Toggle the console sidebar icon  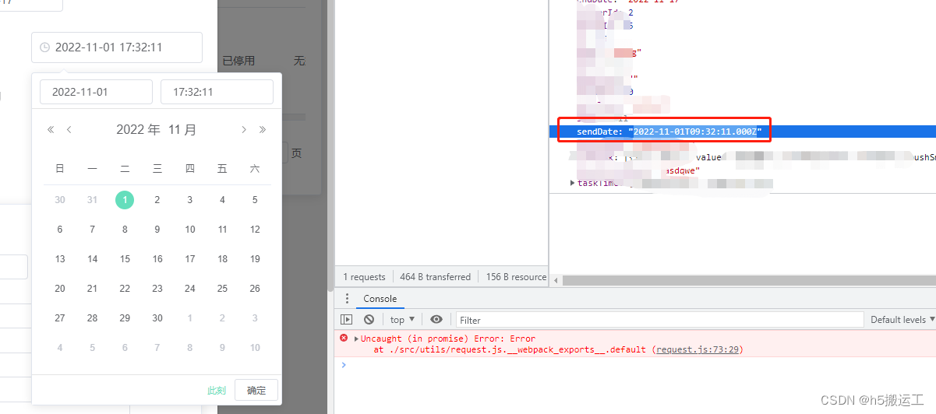(x=347, y=320)
